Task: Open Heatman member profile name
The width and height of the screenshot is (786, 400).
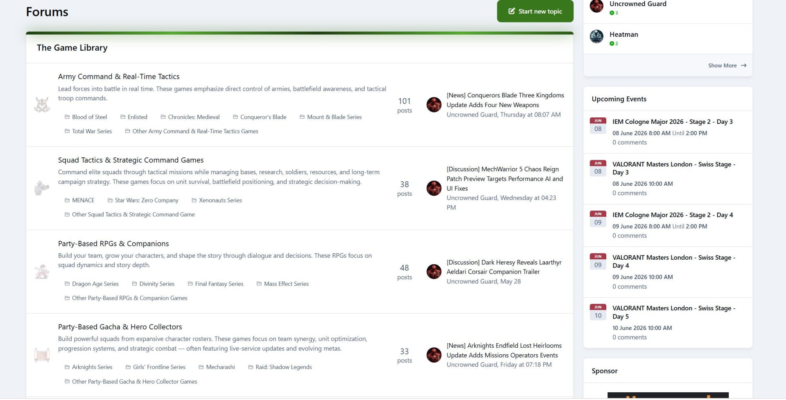Action: (x=623, y=34)
